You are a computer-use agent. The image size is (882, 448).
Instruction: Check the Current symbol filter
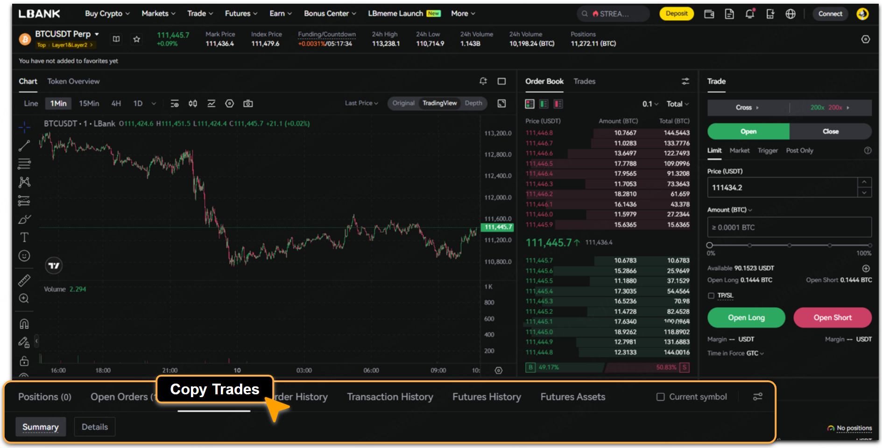tap(660, 397)
